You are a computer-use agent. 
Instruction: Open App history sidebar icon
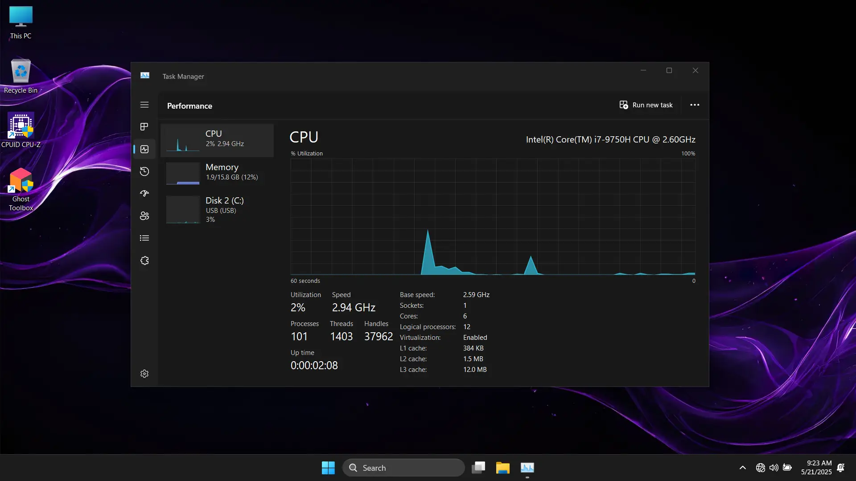[x=144, y=171]
